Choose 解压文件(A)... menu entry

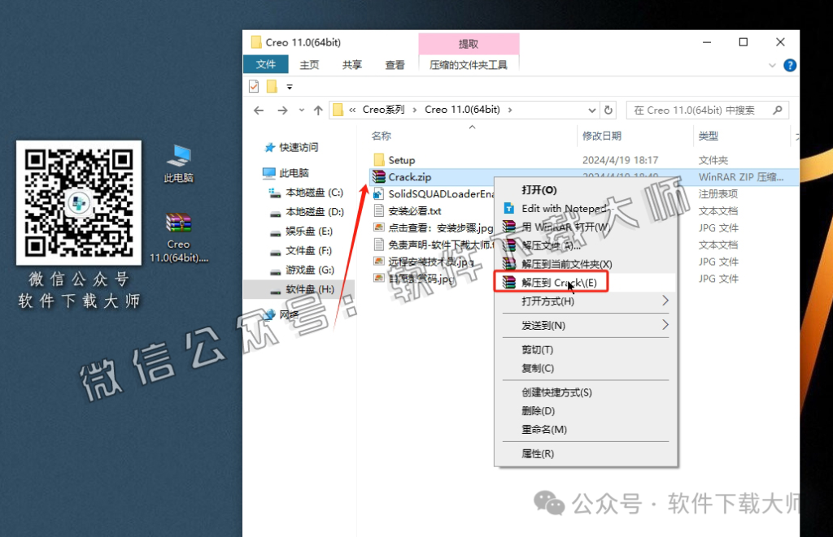pyautogui.click(x=586, y=245)
